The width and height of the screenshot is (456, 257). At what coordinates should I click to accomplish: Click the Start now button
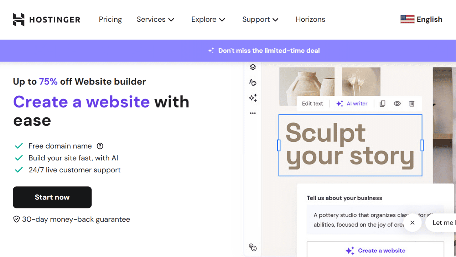(x=52, y=197)
